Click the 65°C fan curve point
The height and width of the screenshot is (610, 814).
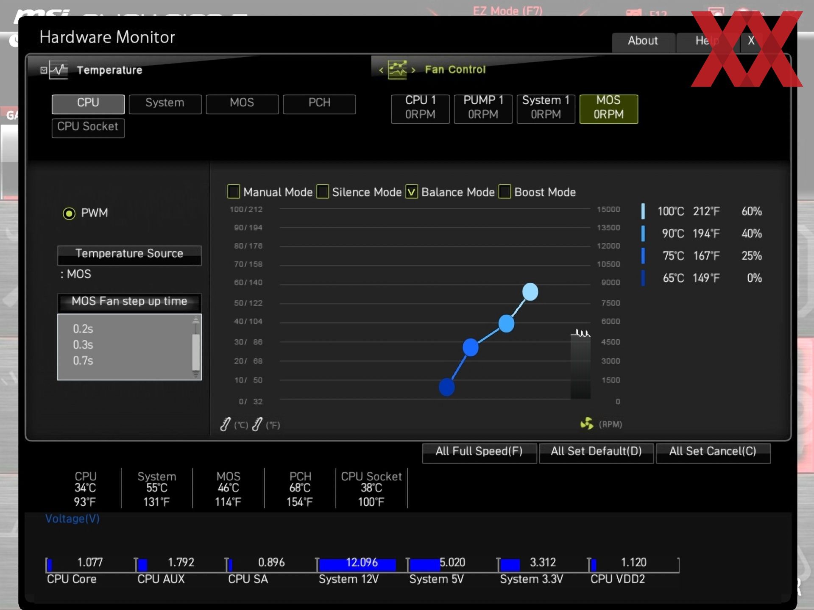click(x=447, y=387)
